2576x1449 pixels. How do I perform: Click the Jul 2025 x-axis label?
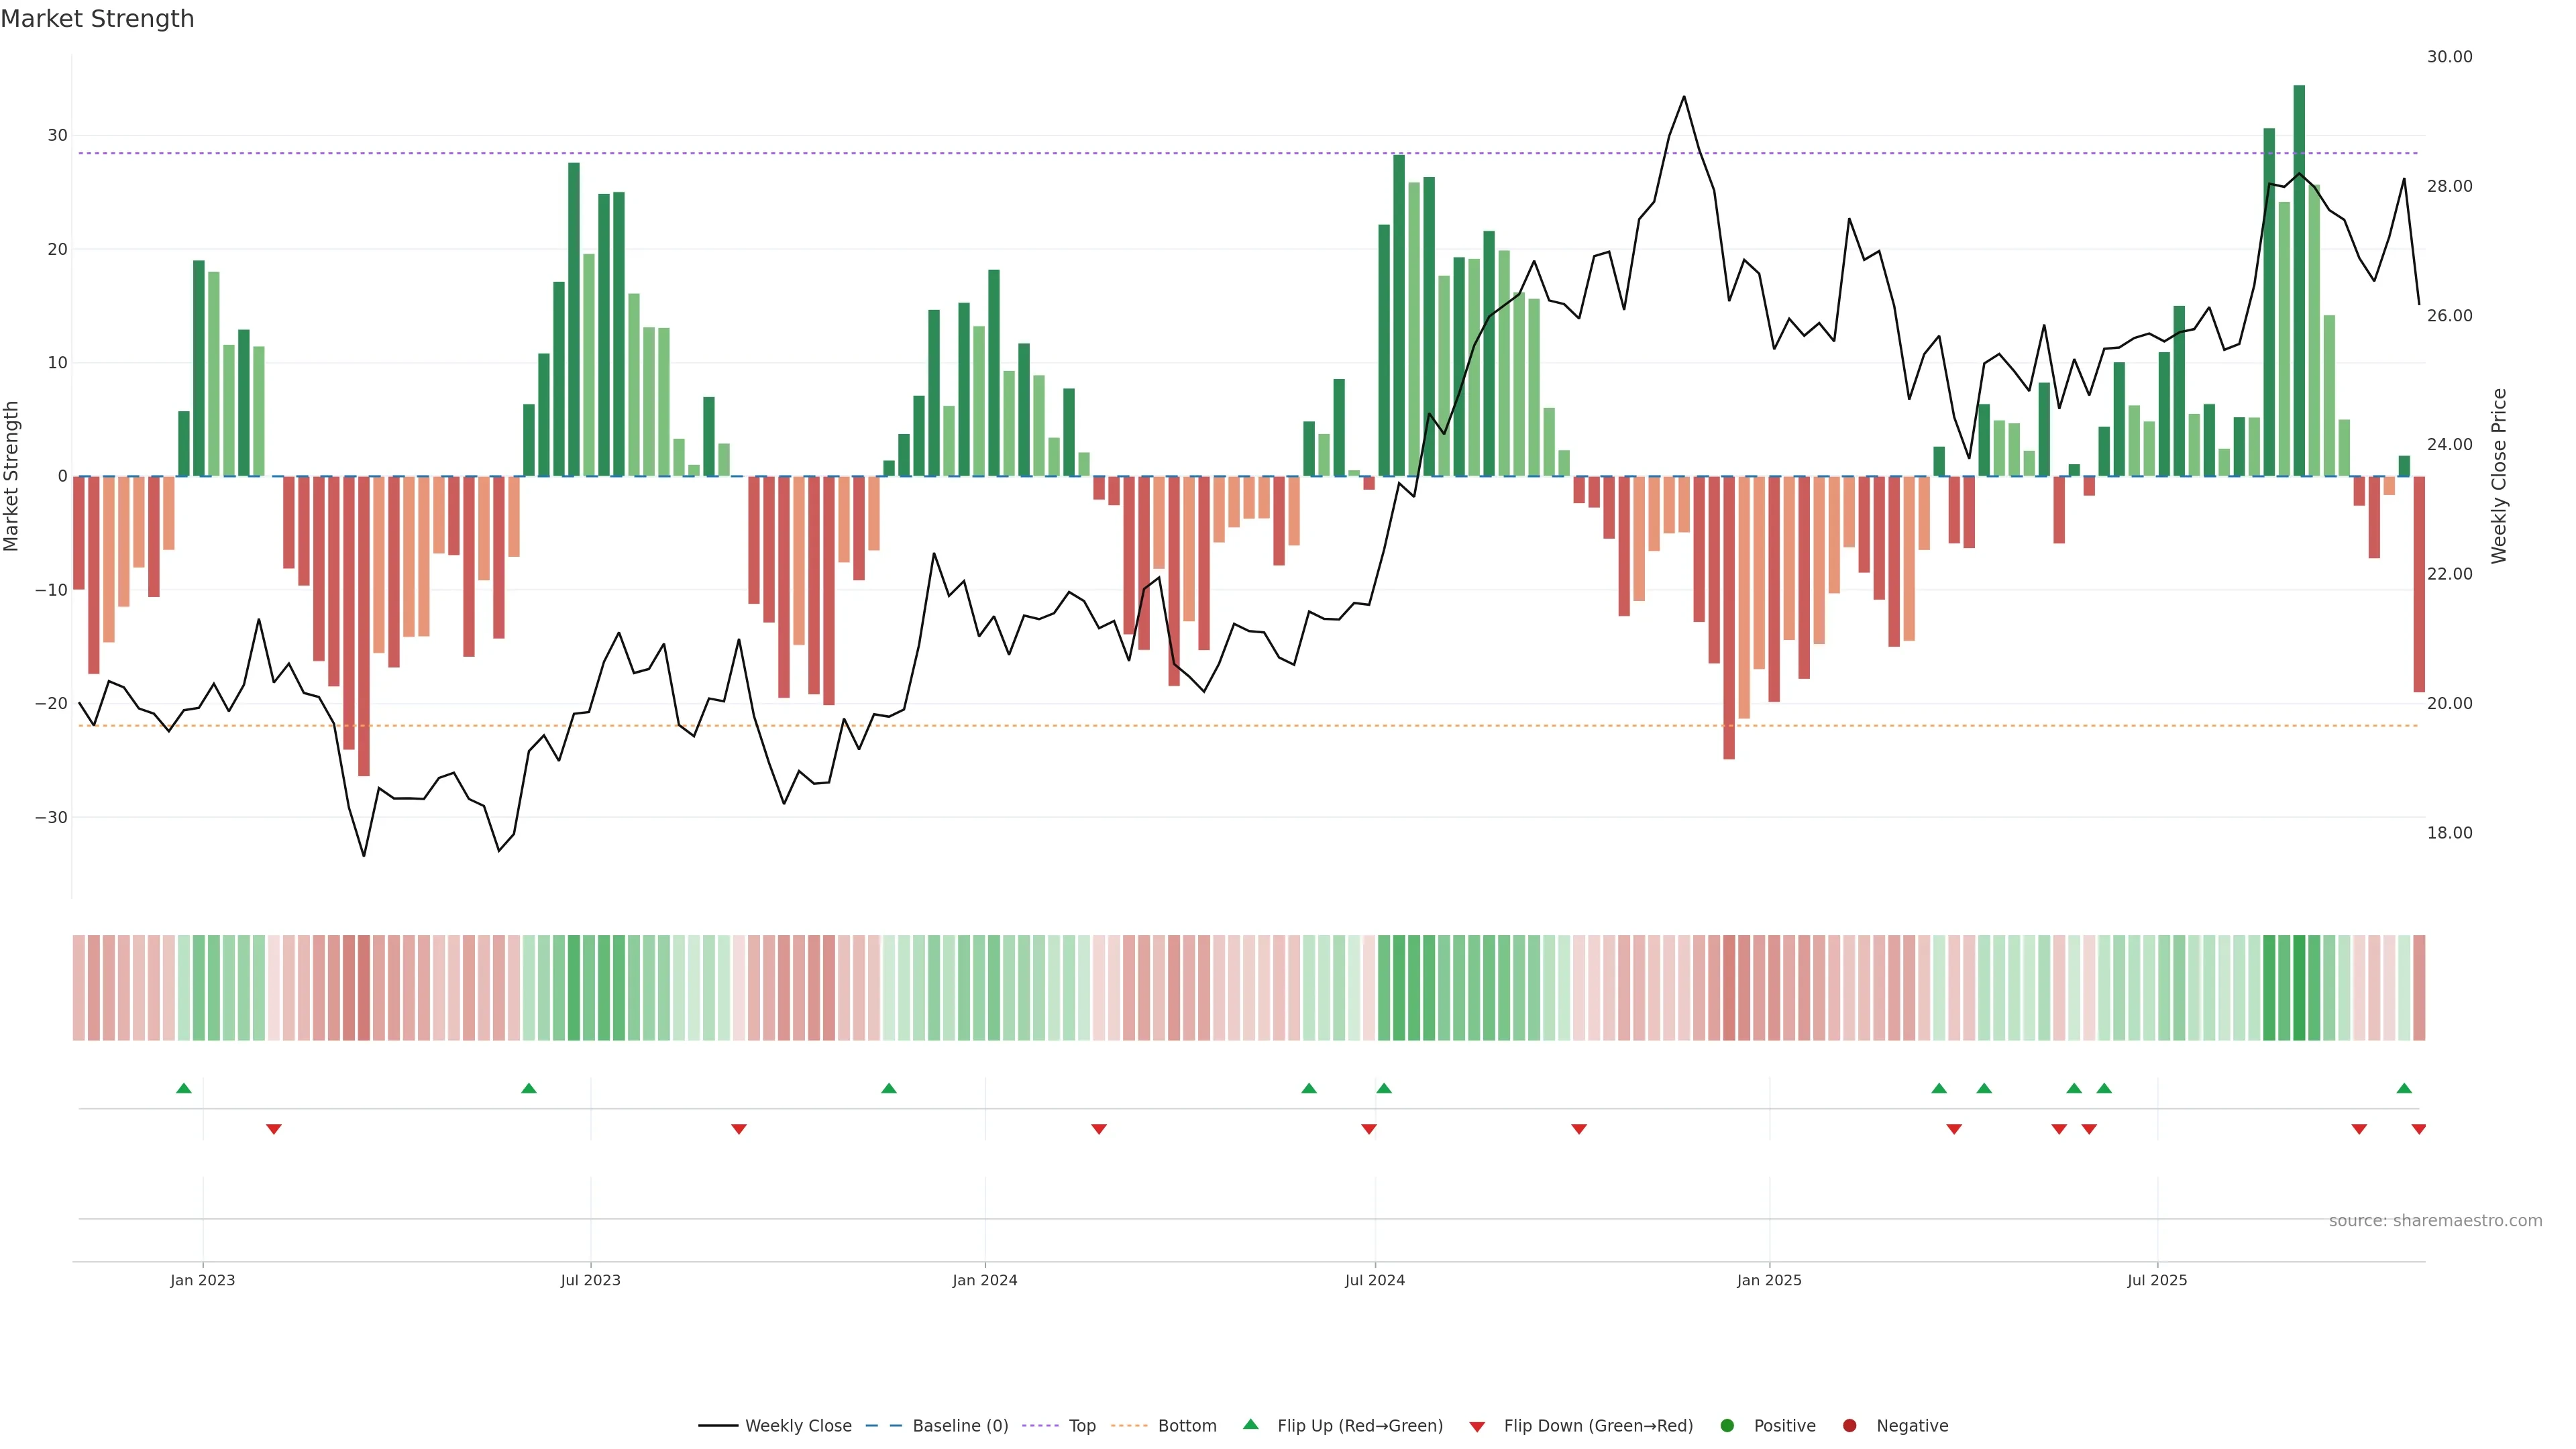point(2157,1280)
